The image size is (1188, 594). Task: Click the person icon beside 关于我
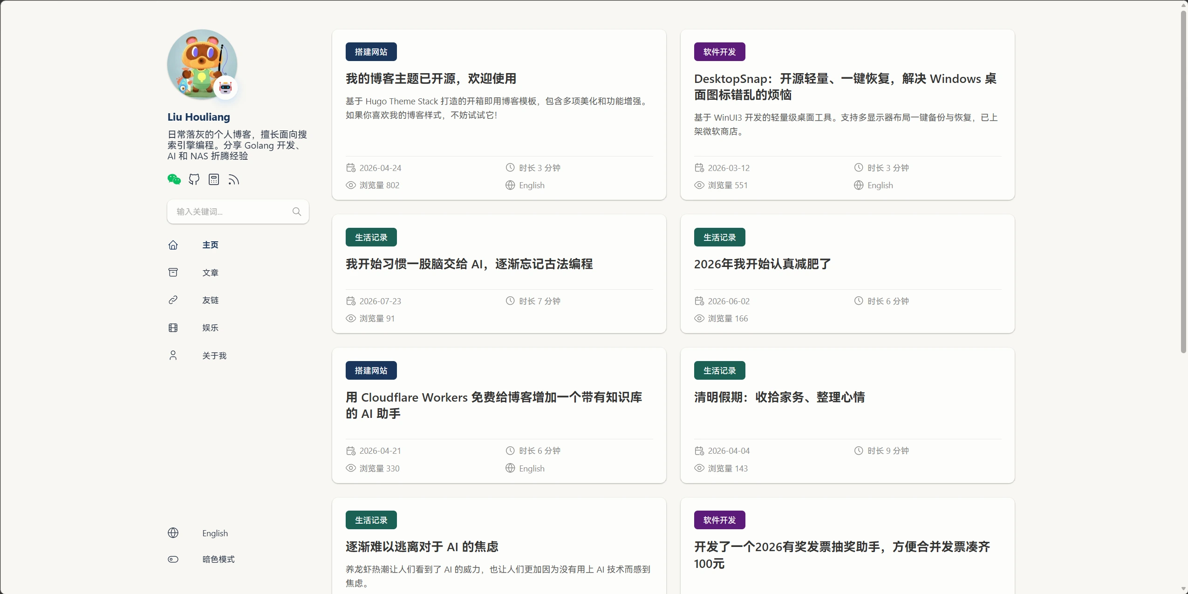click(x=173, y=355)
